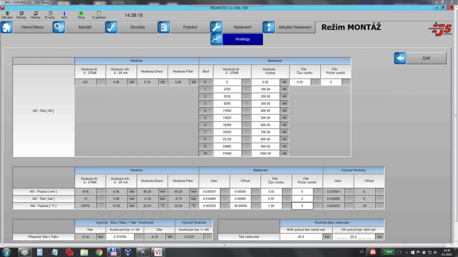Open Aktuální Nastavení
Screen dimensions: 458x257
click(x=295, y=27)
